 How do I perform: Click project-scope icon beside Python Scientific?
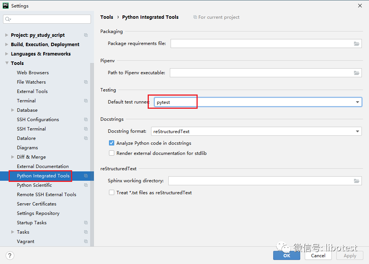click(86, 185)
